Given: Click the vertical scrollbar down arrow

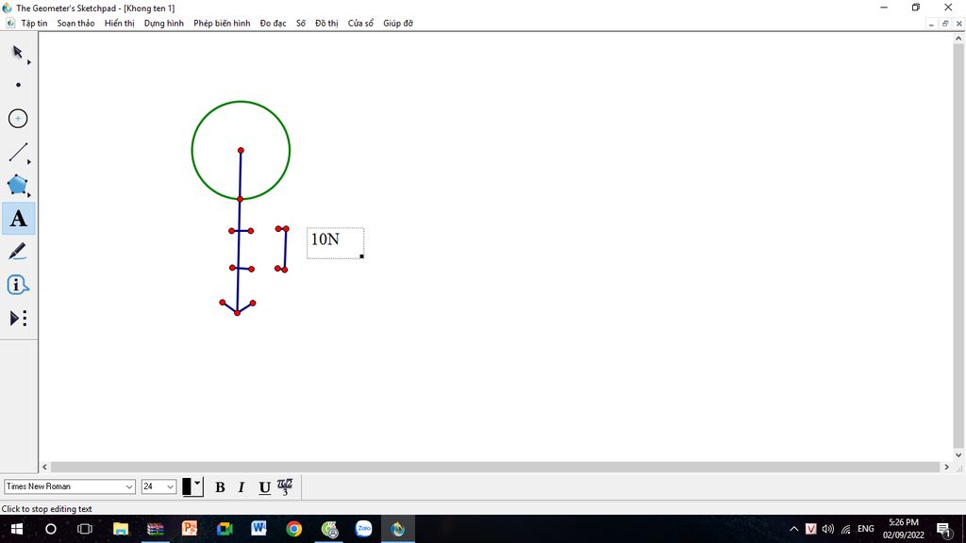Looking at the screenshot, I should [x=958, y=455].
